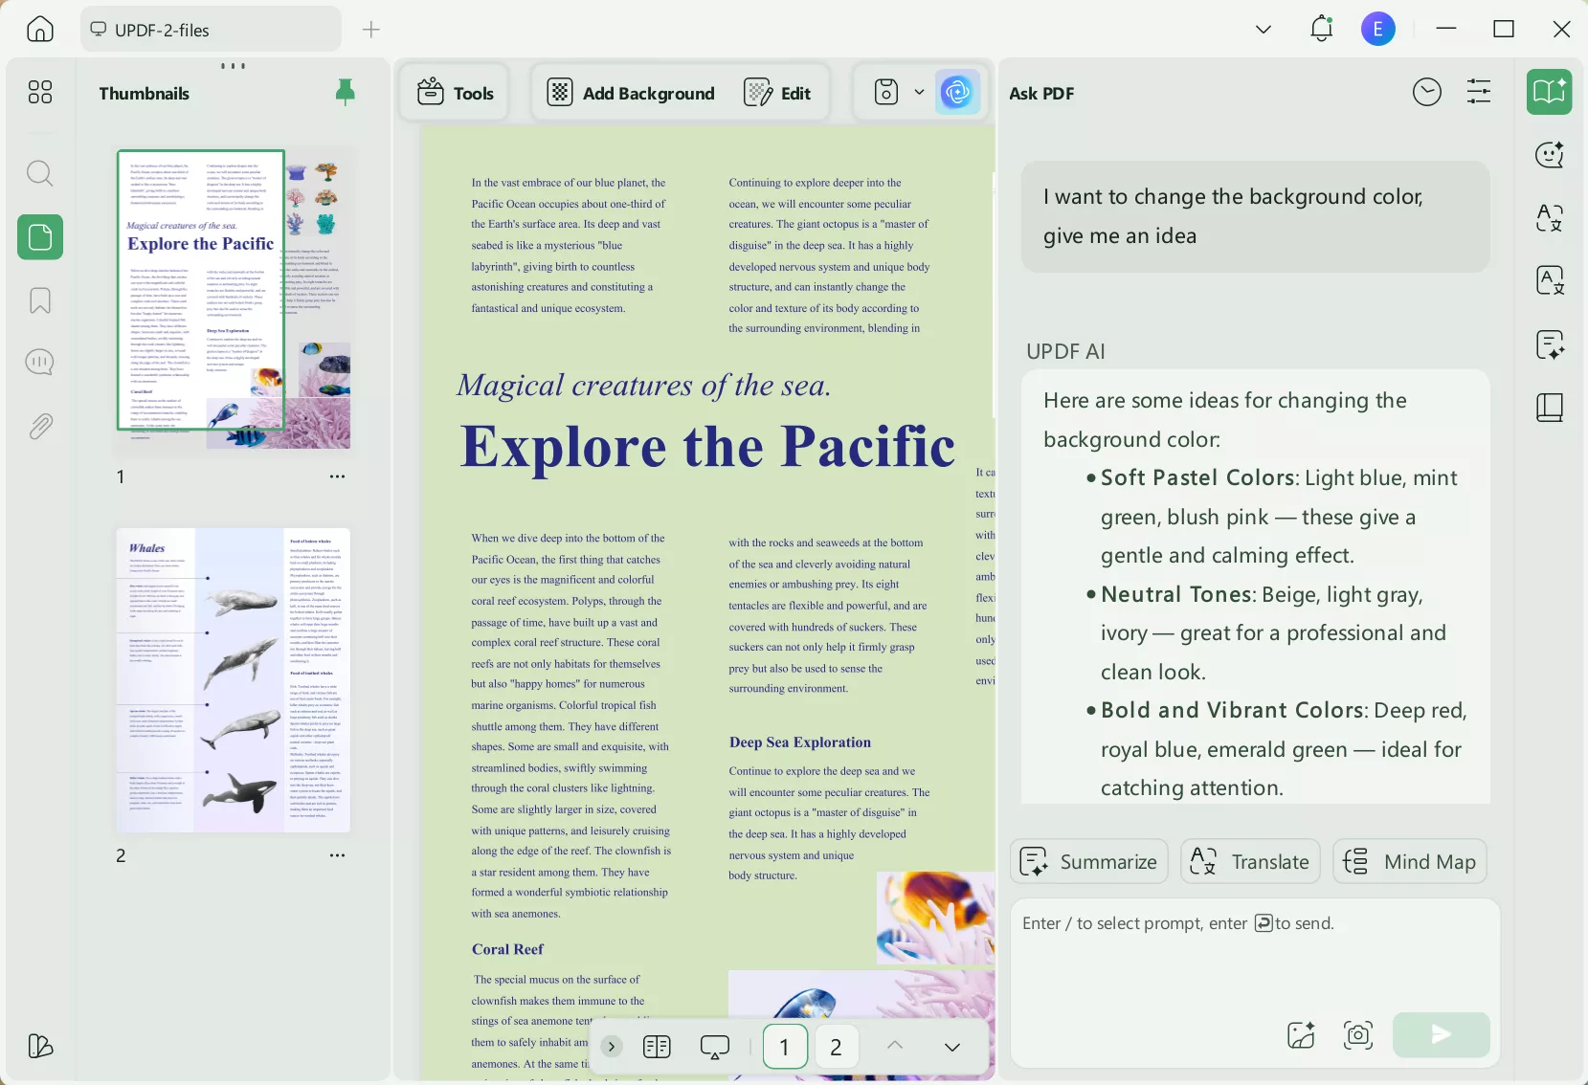Open the notifications bell
The width and height of the screenshot is (1588, 1085).
coord(1322,30)
